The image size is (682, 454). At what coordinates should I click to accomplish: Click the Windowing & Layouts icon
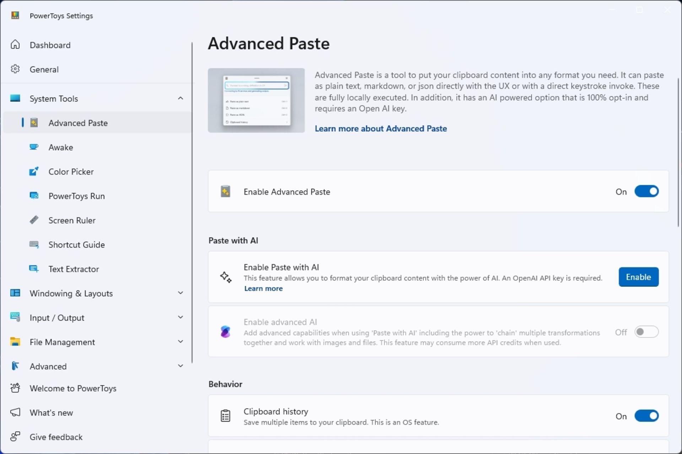point(15,293)
